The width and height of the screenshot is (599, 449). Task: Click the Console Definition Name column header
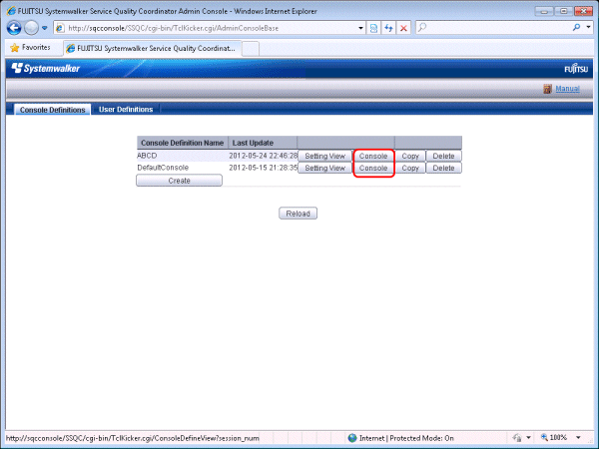tap(183, 143)
